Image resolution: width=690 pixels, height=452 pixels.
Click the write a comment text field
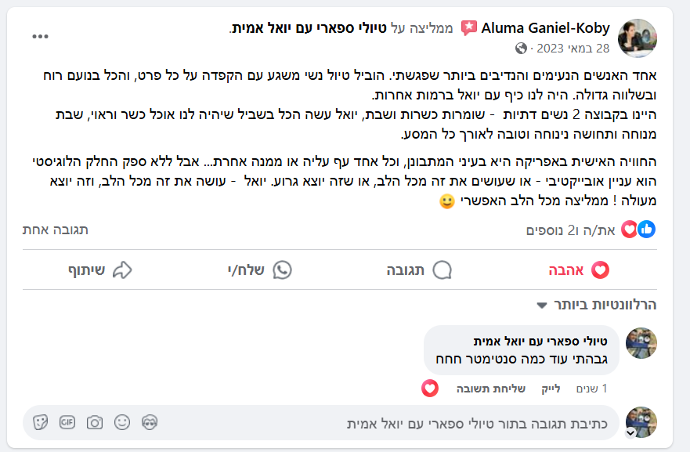[392, 423]
